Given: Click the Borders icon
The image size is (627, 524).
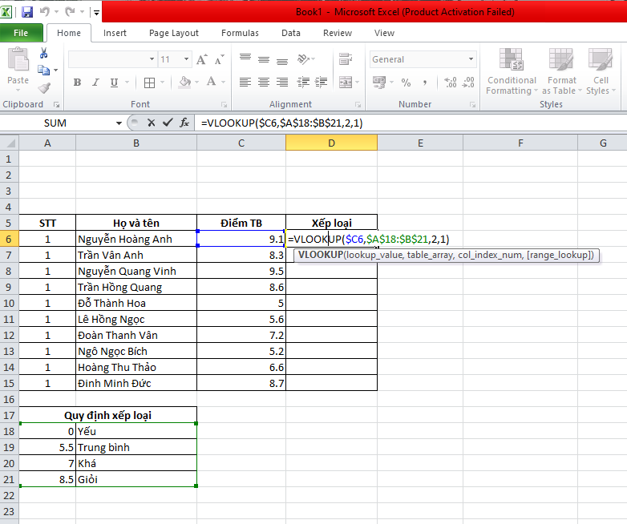Looking at the screenshot, I should tap(150, 83).
